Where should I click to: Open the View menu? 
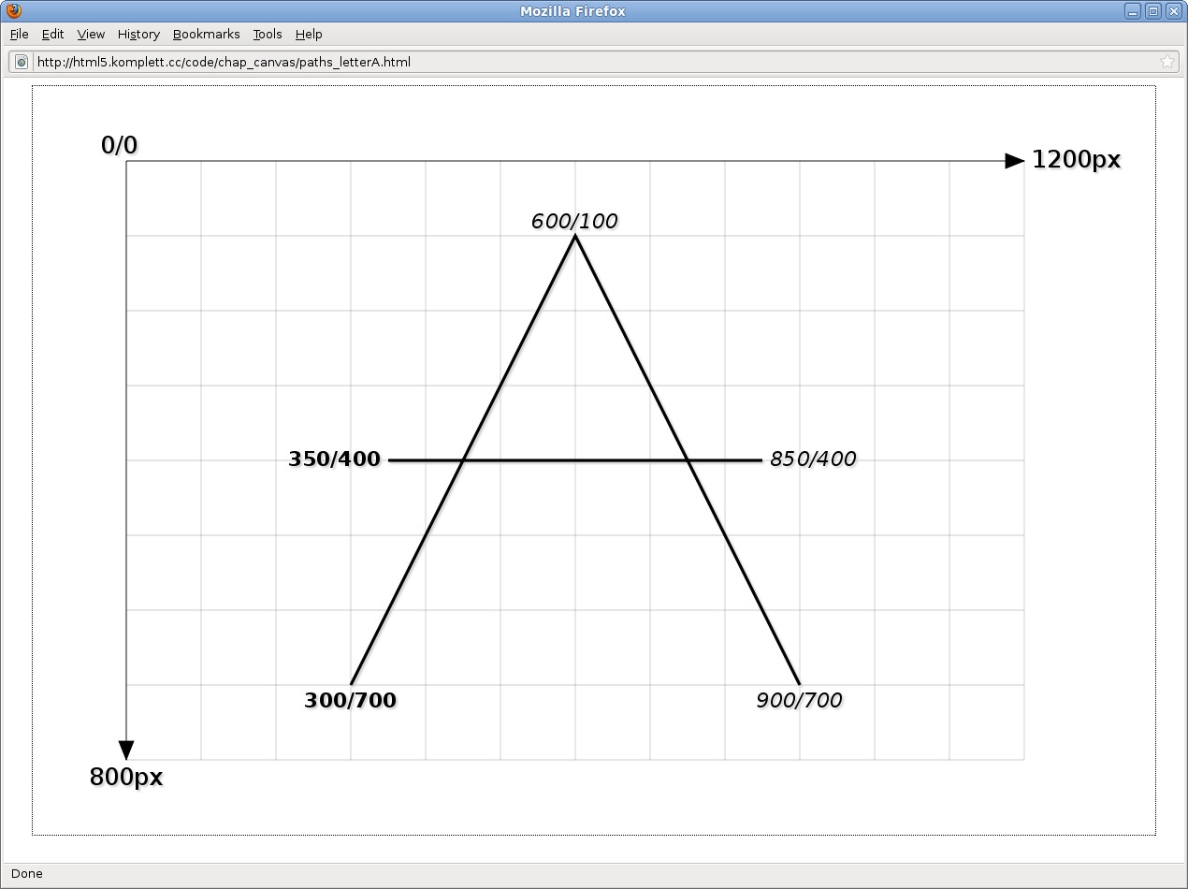pos(91,34)
